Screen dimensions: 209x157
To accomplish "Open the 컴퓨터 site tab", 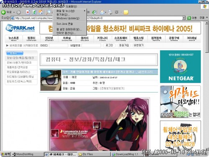I will (31, 39).
